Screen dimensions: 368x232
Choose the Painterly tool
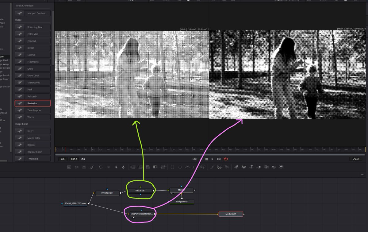[x=33, y=96]
